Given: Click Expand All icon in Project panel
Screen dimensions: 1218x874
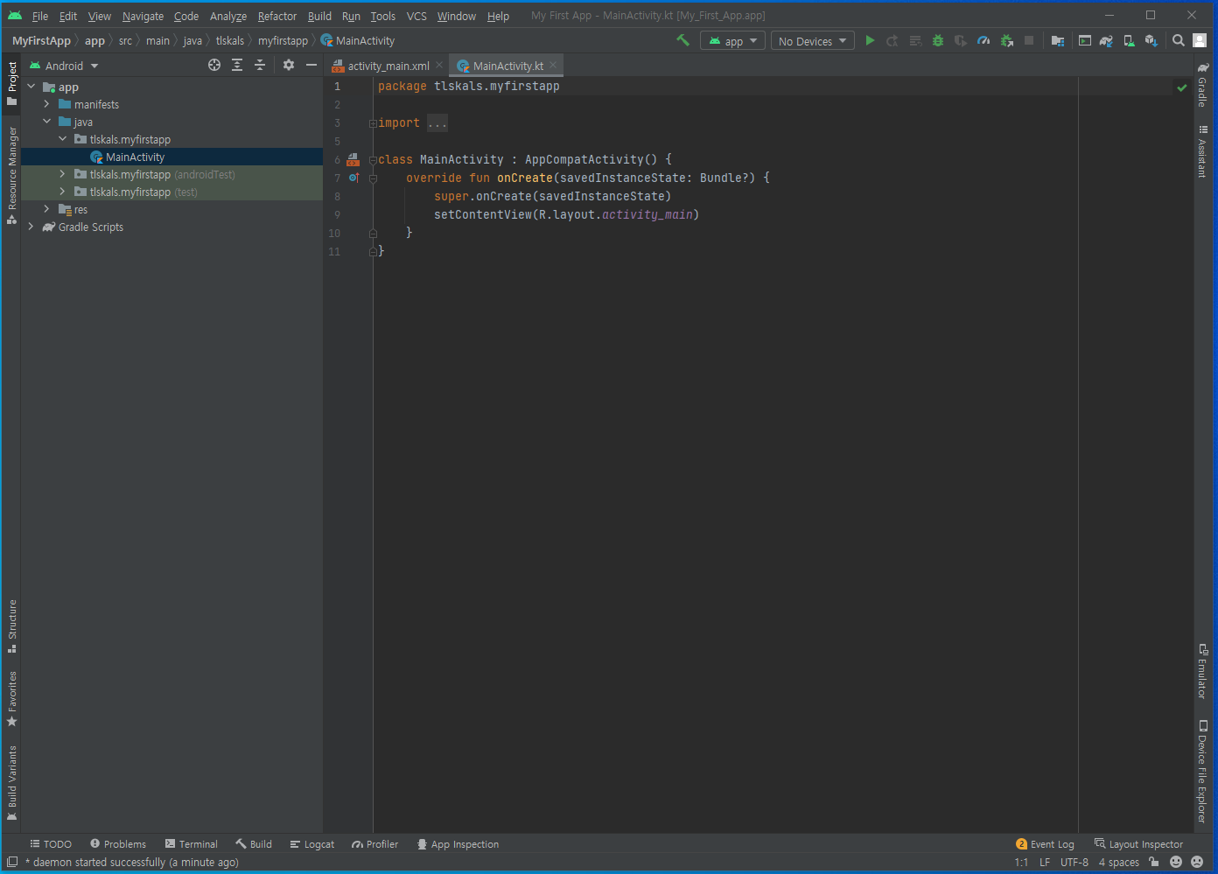Looking at the screenshot, I should 237,65.
